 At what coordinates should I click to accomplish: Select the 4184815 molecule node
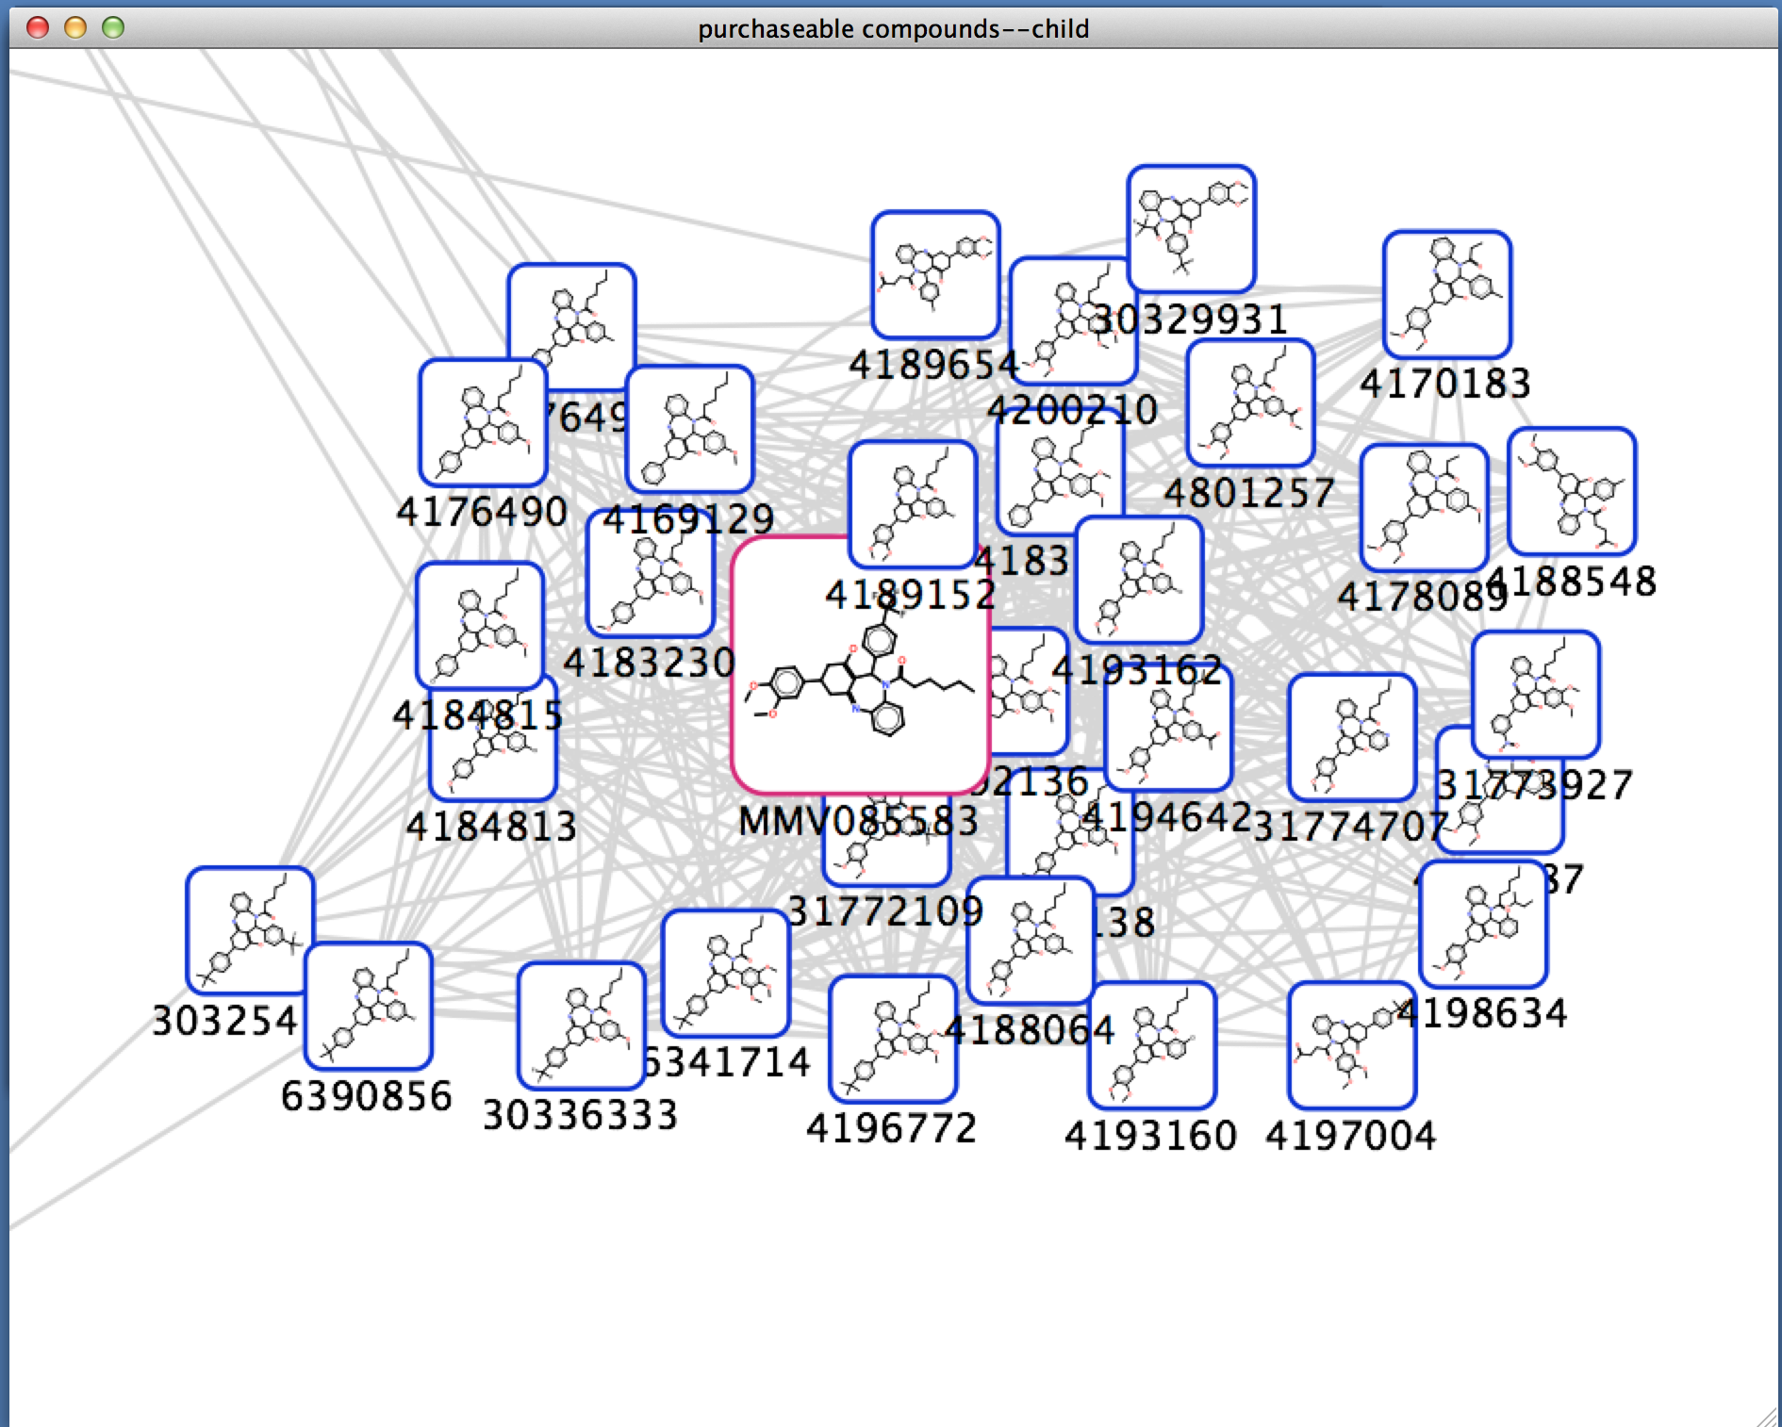point(480,626)
